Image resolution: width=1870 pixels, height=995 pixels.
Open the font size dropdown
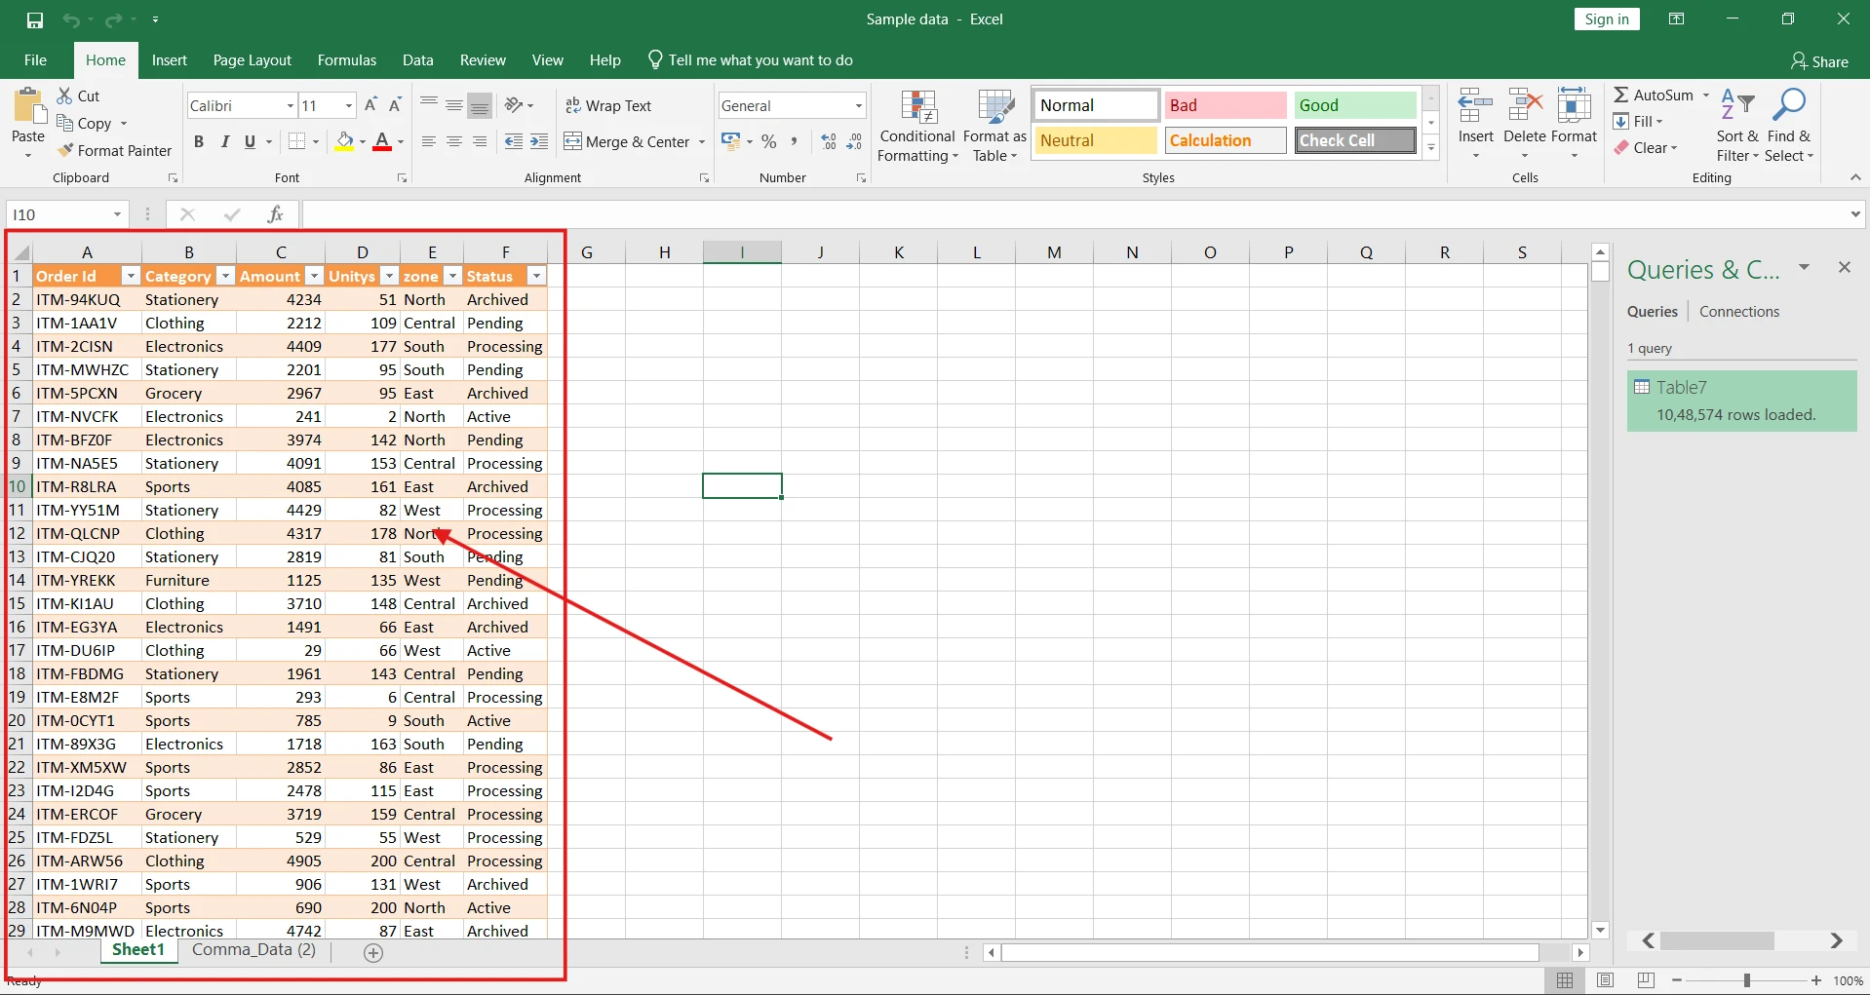[x=347, y=105]
